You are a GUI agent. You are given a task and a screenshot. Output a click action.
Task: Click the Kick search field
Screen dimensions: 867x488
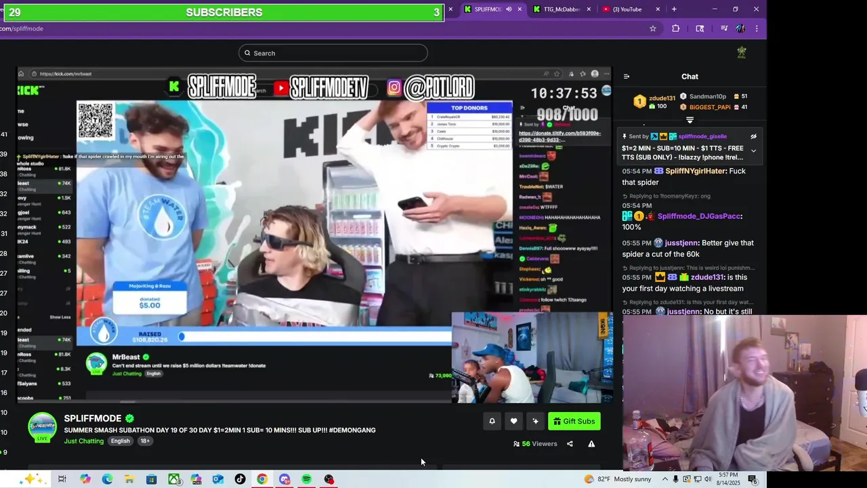[333, 53]
